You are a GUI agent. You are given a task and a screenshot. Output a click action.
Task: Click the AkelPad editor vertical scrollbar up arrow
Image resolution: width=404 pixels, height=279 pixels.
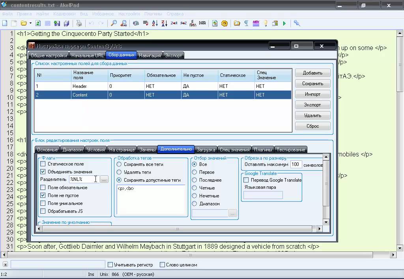[x=400, y=33]
